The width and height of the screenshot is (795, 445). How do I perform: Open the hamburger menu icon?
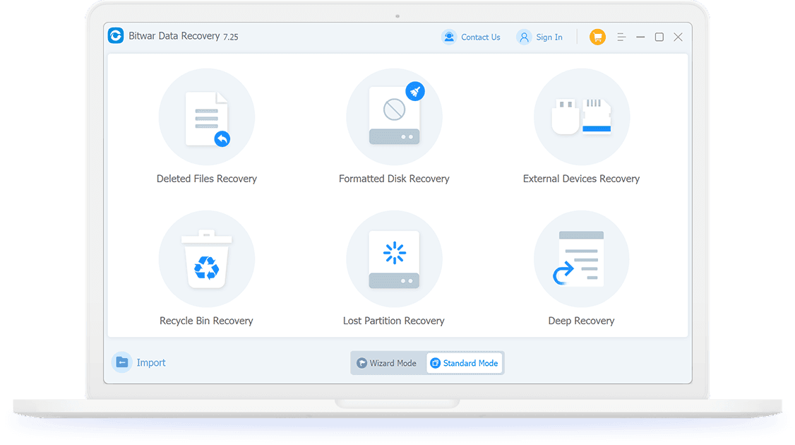(621, 37)
